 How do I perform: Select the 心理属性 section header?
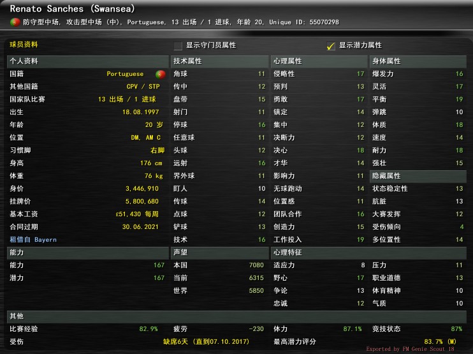319,61
